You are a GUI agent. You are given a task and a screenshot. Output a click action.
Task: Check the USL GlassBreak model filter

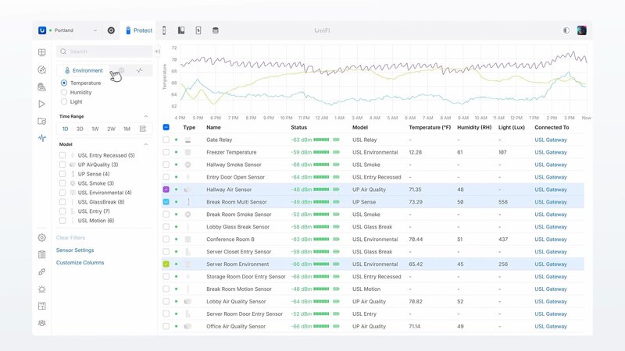coord(62,202)
